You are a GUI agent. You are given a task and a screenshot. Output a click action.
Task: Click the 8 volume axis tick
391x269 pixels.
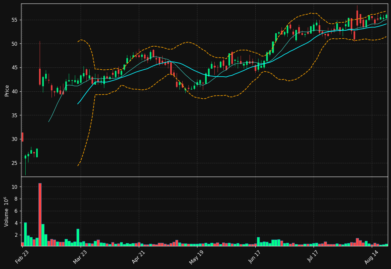click(16, 199)
